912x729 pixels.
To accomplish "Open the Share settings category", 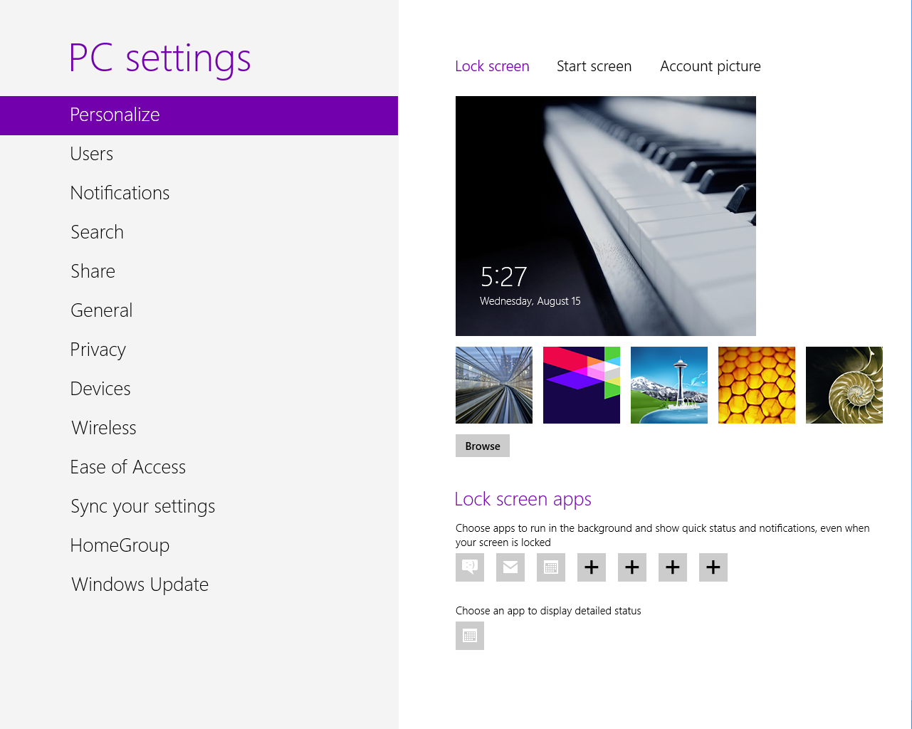I will pyautogui.click(x=199, y=271).
